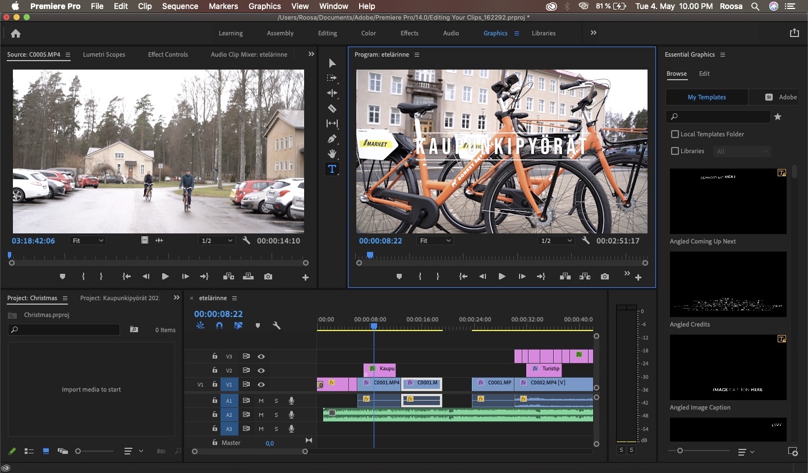Open Program monitor zoom Fit dropdown

coord(435,241)
